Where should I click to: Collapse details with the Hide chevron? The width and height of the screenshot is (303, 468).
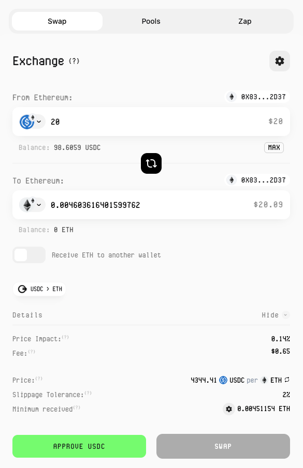click(286, 315)
